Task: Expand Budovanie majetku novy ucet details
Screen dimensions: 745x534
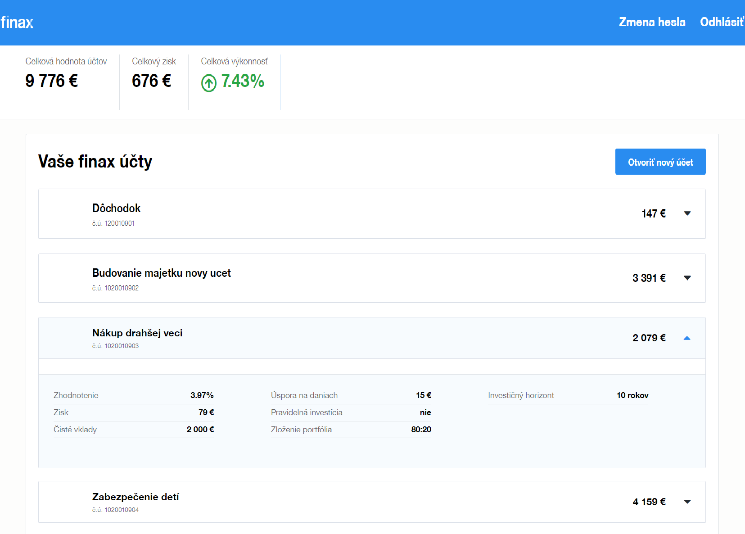Action: (687, 278)
